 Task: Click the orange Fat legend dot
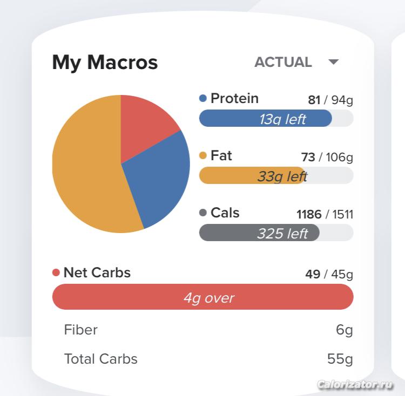pos(203,156)
